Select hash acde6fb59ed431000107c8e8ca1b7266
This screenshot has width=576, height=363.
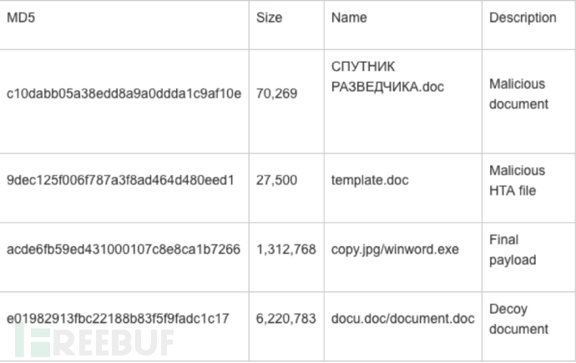(124, 250)
